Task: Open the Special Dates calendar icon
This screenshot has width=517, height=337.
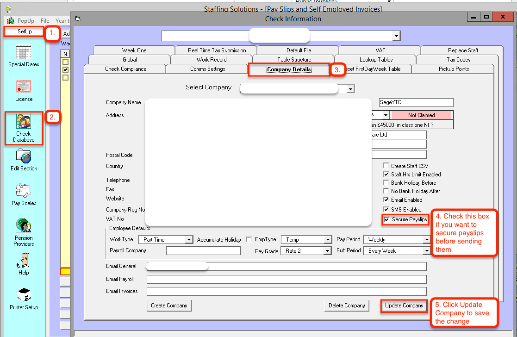Action: click(x=24, y=52)
